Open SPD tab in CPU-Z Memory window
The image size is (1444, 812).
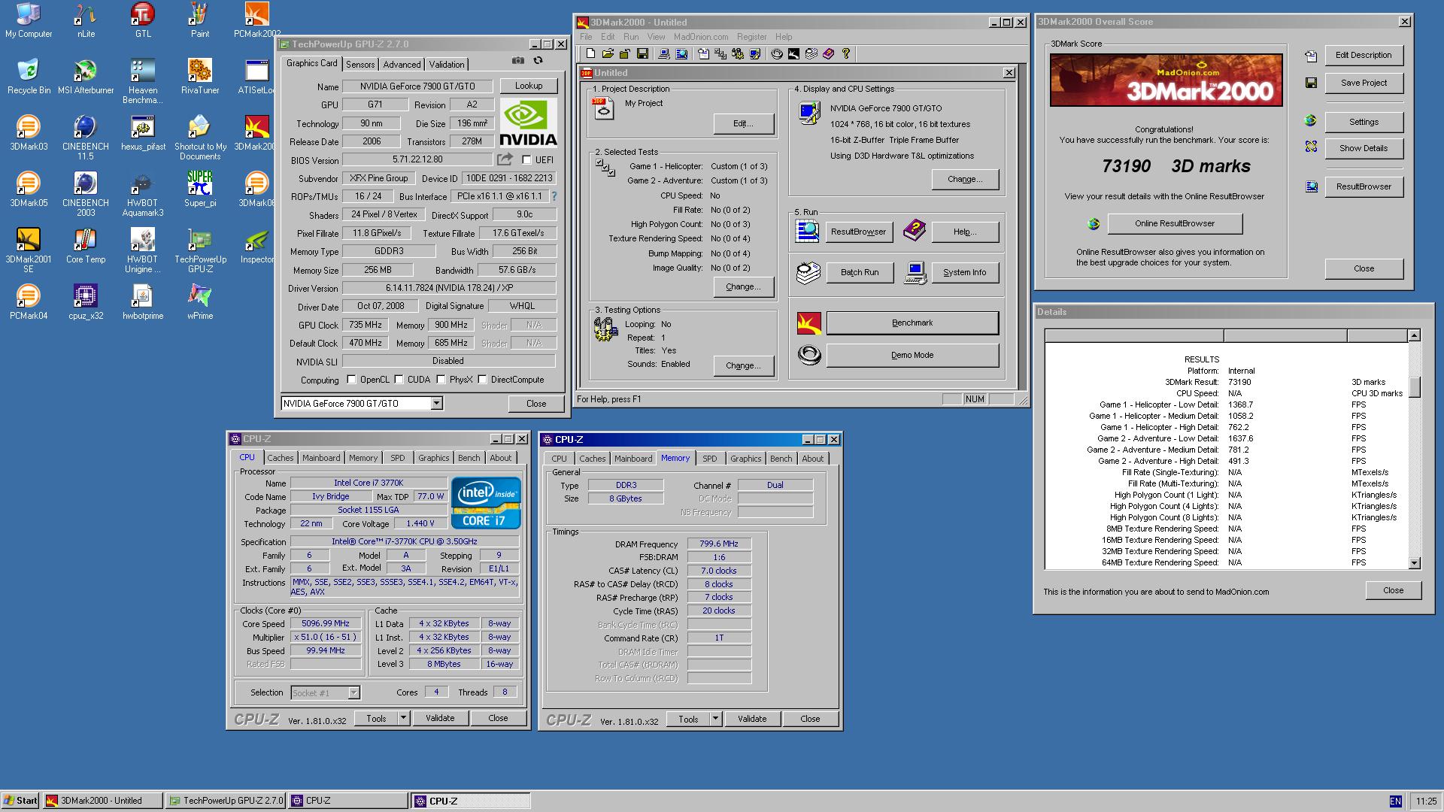tap(709, 459)
